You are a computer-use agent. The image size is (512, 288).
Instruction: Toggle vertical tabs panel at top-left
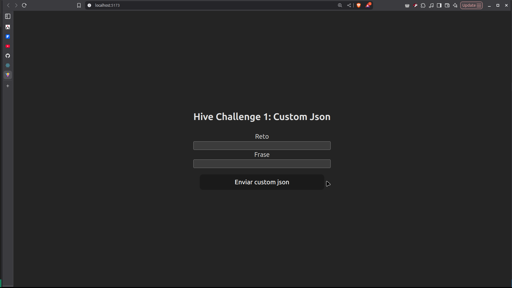coord(8,16)
